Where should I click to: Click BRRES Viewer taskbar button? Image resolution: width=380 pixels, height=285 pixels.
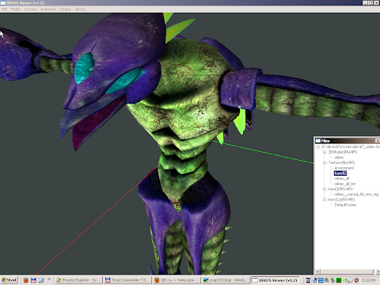point(275,280)
